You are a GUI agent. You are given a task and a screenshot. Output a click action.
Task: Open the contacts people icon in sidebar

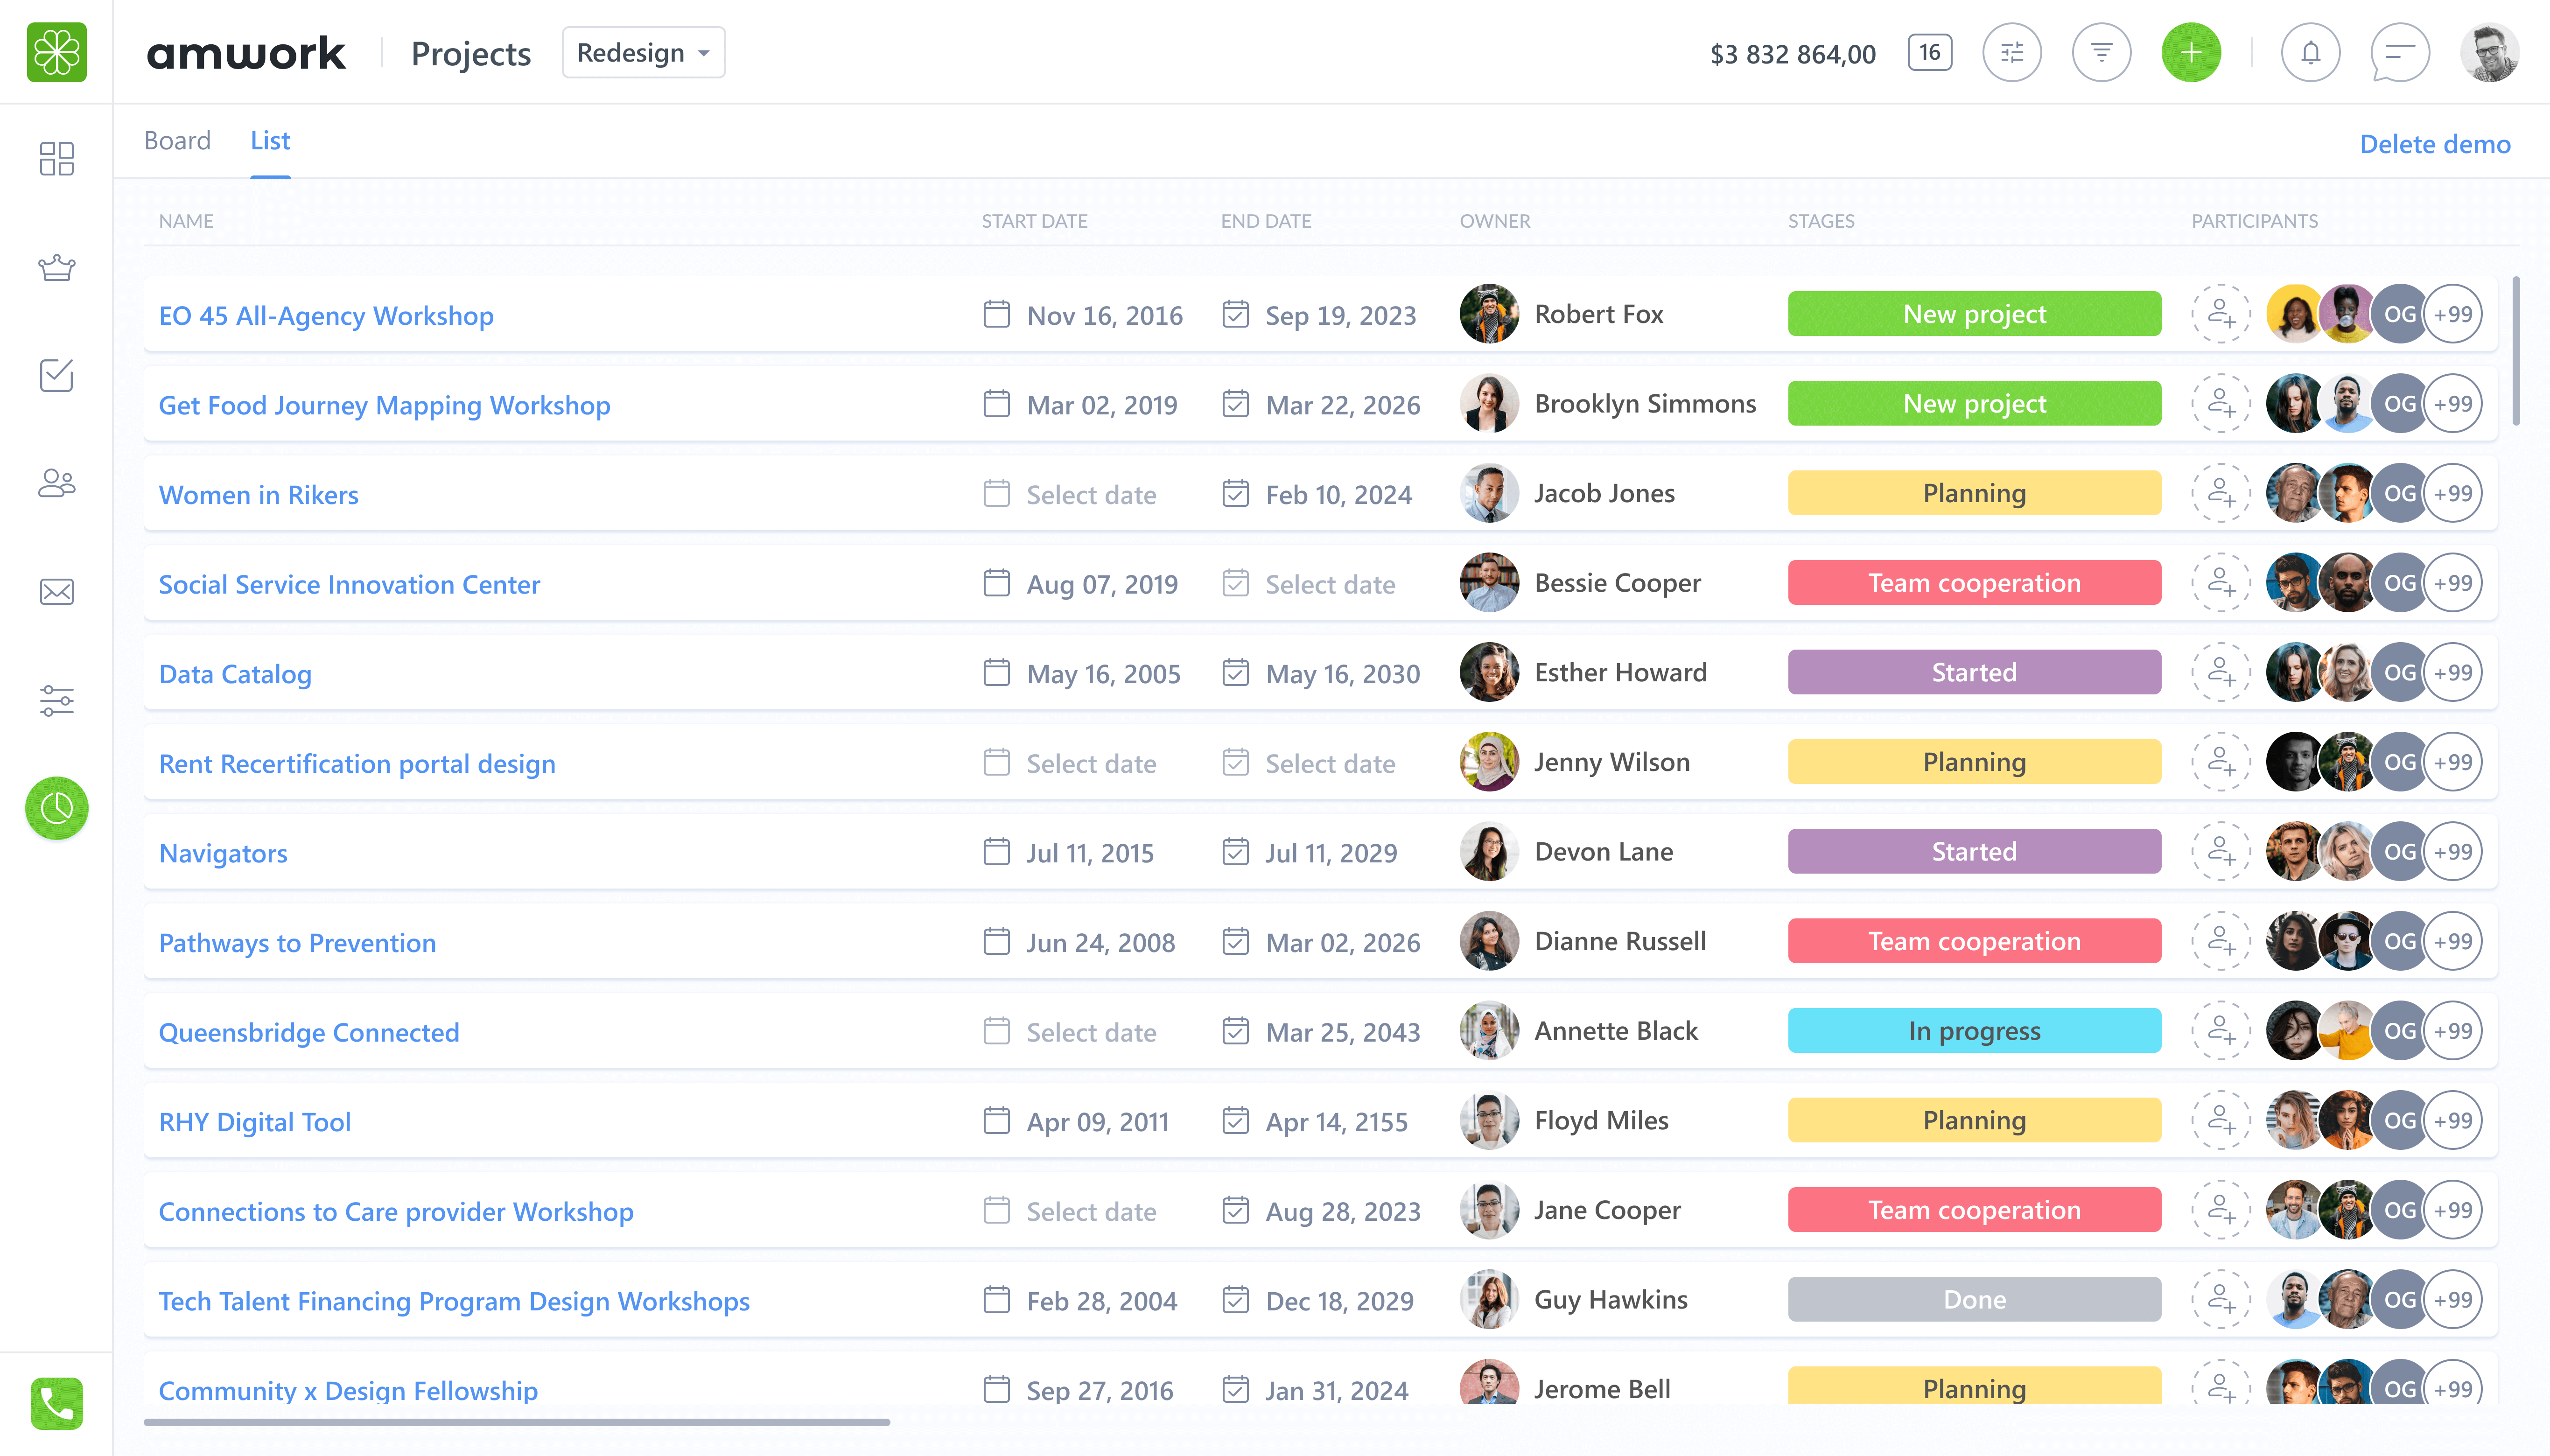click(x=56, y=483)
